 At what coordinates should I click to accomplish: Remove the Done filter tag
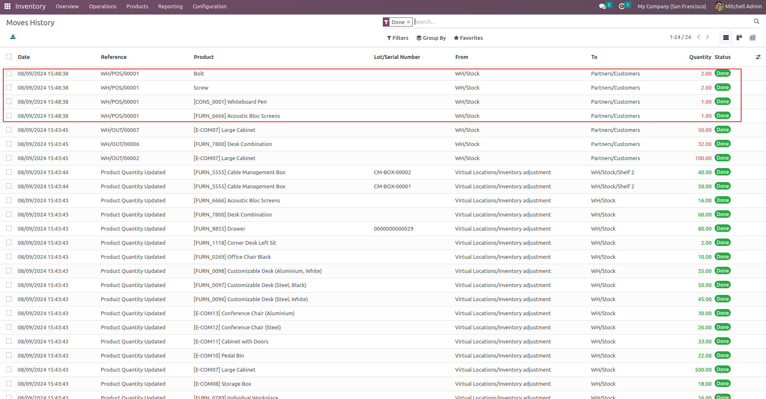pos(409,22)
